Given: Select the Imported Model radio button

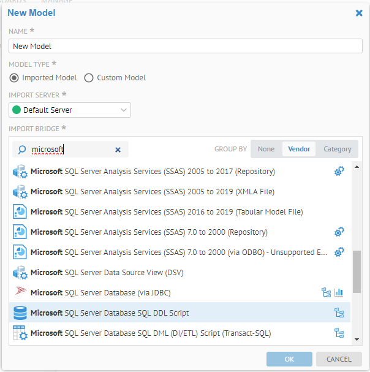Looking at the screenshot, I should 14,78.
